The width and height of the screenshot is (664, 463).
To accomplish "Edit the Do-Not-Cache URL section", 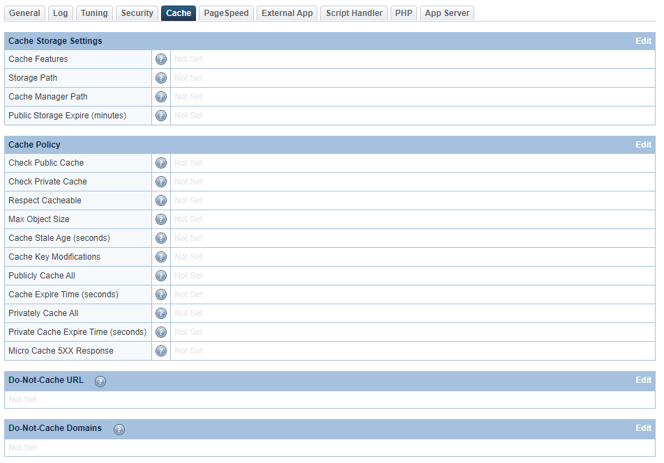I will click(x=643, y=380).
